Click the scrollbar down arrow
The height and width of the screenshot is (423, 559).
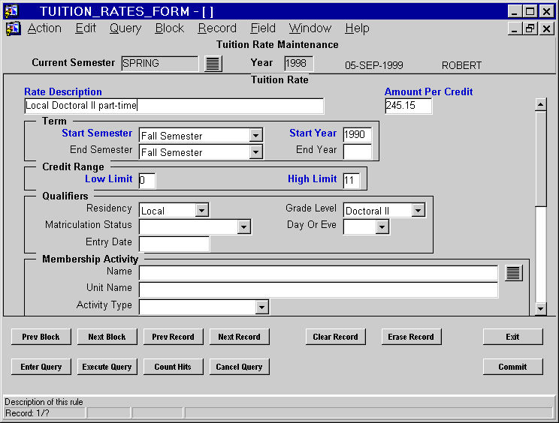pyautogui.click(x=540, y=308)
